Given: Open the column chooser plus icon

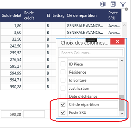Looking at the screenshot, I should (x=113, y=4).
